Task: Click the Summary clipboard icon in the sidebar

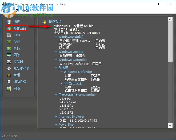Action: click(9, 22)
